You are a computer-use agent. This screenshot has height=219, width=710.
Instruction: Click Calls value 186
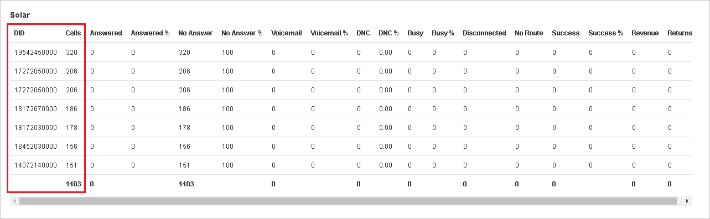(71, 109)
